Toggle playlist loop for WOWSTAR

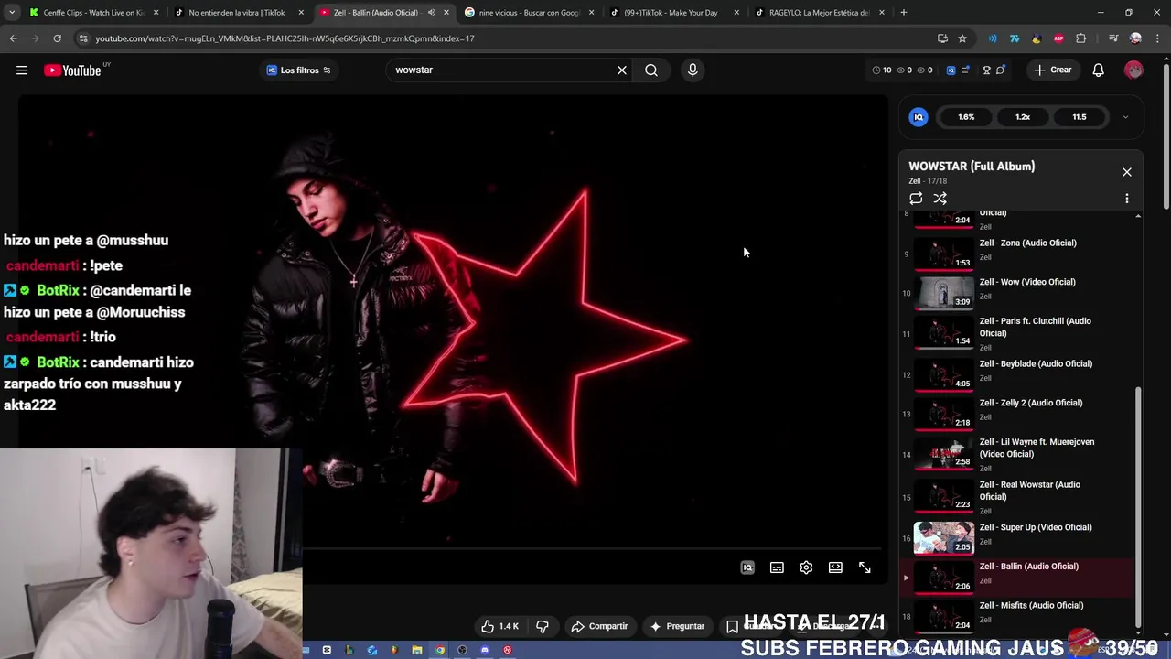916,199
